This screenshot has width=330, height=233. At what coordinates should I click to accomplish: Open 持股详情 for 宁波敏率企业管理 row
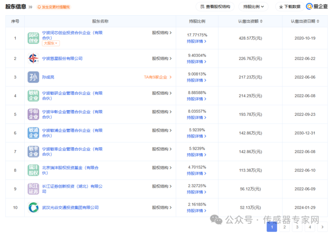coord(197,155)
